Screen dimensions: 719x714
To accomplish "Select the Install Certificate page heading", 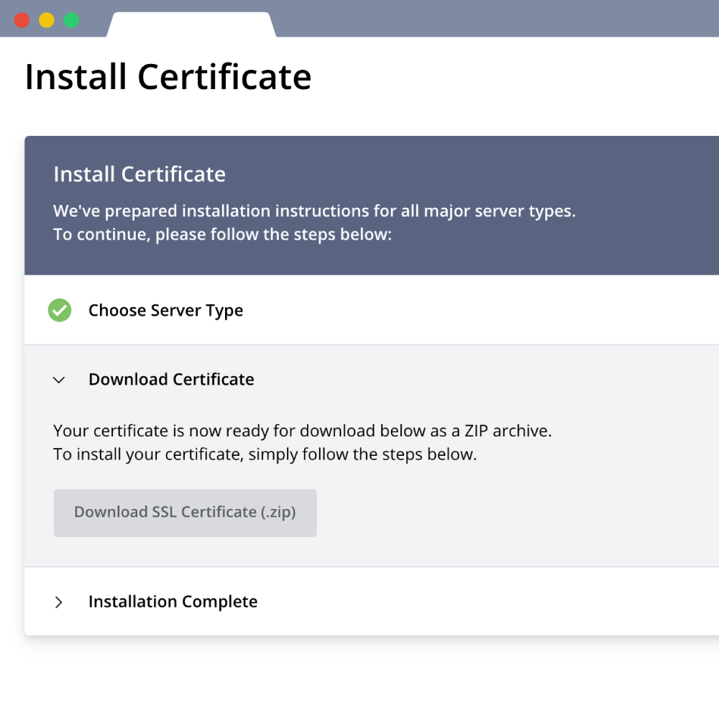I will click(168, 75).
